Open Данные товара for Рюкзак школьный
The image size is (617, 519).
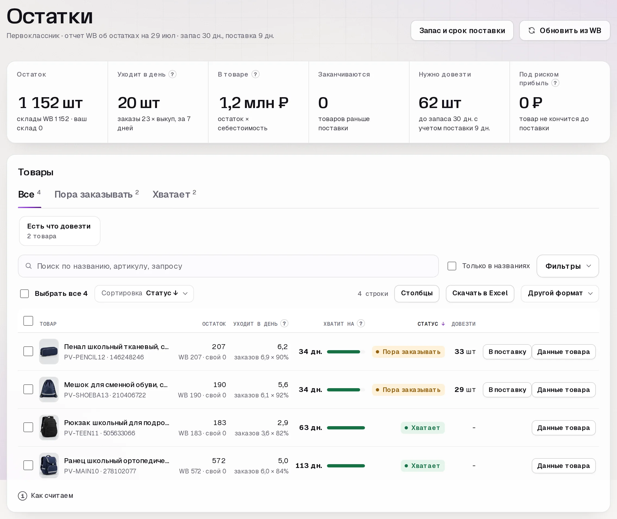point(564,428)
